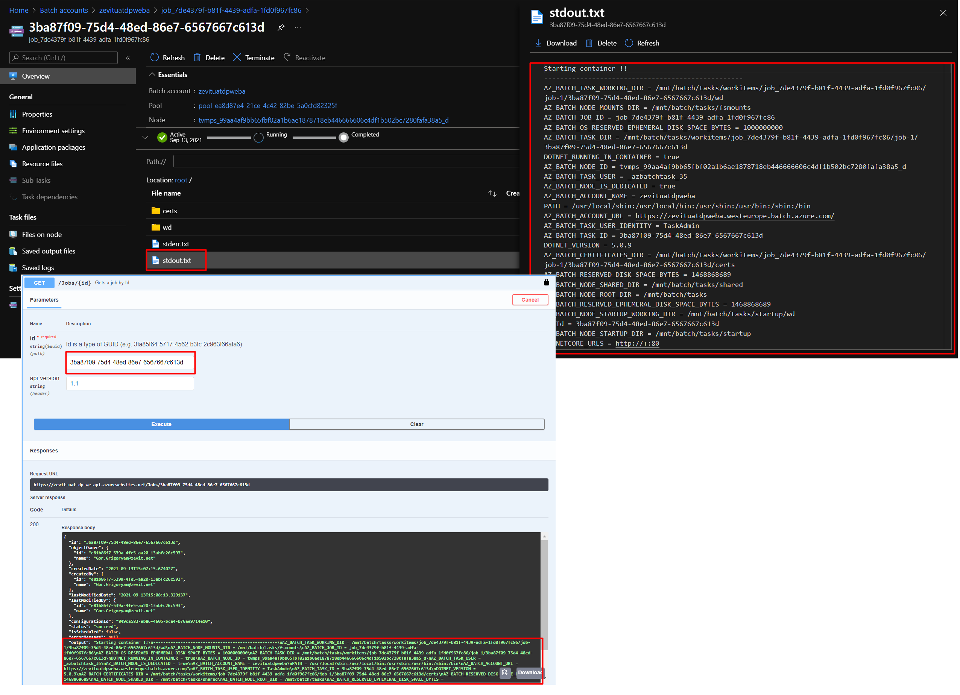Image resolution: width=960 pixels, height=695 pixels.
Task: Click the Saved logs icon
Action: tap(14, 268)
